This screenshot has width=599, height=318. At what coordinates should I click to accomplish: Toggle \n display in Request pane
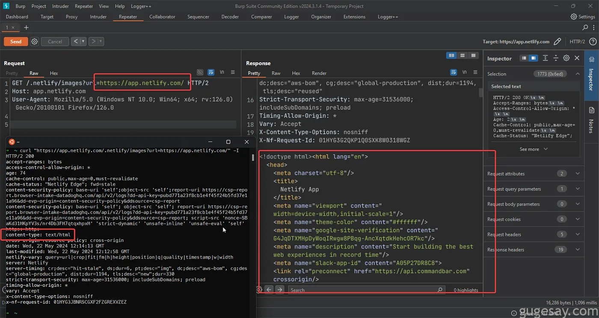coord(222,72)
